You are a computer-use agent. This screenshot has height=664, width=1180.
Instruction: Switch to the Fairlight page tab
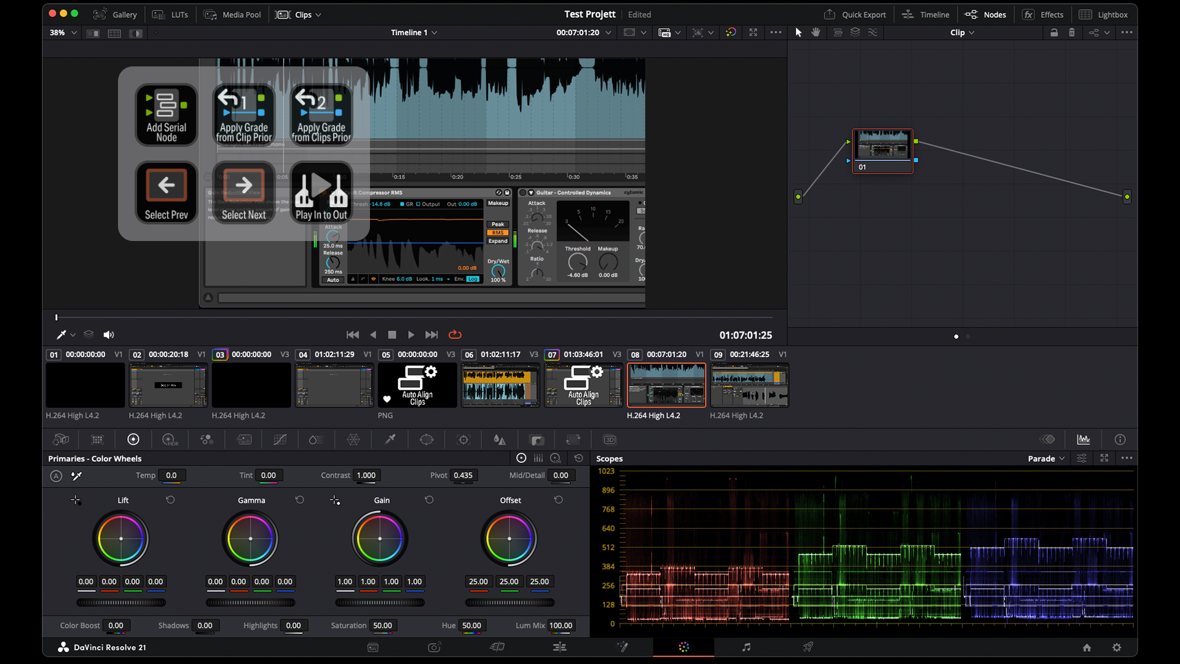pos(746,647)
